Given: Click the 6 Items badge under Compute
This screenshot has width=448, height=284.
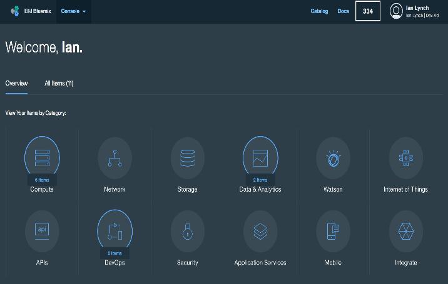Looking at the screenshot, I should point(42,180).
